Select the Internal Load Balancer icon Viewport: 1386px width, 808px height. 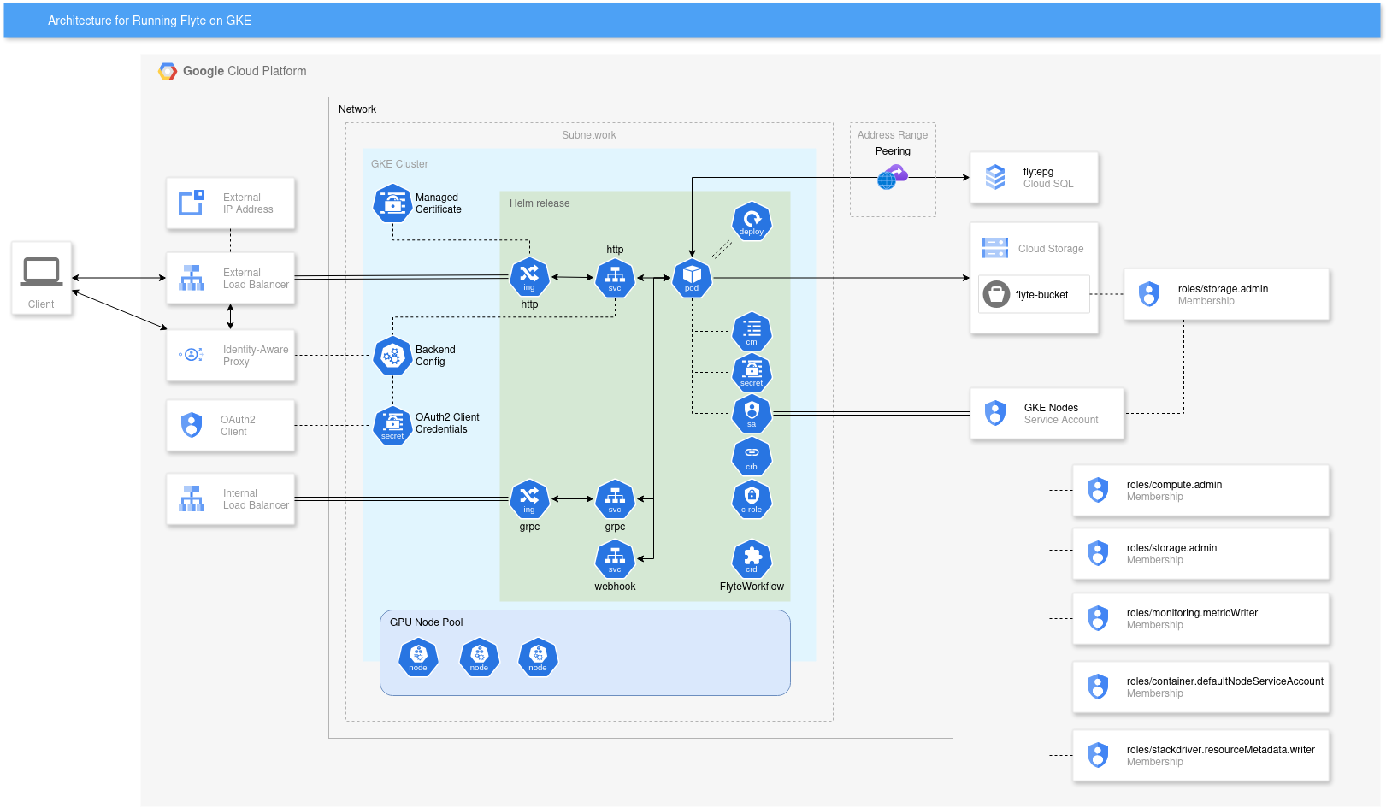point(192,498)
